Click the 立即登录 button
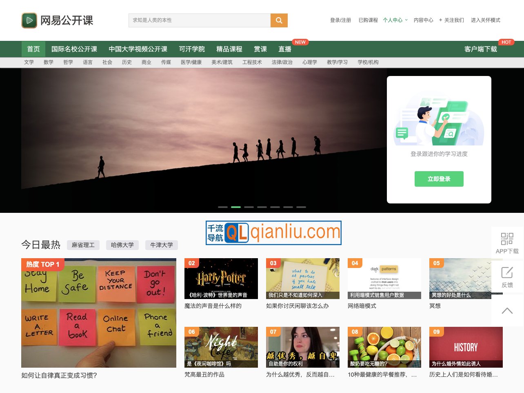 click(439, 179)
